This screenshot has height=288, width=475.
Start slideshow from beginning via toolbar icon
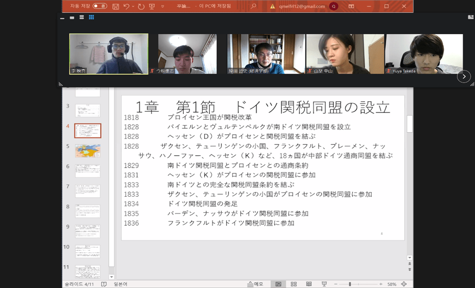point(152,6)
